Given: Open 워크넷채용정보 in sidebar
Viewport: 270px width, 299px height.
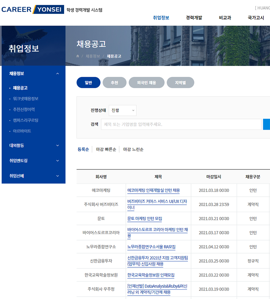Looking at the screenshot, I should [26, 99].
